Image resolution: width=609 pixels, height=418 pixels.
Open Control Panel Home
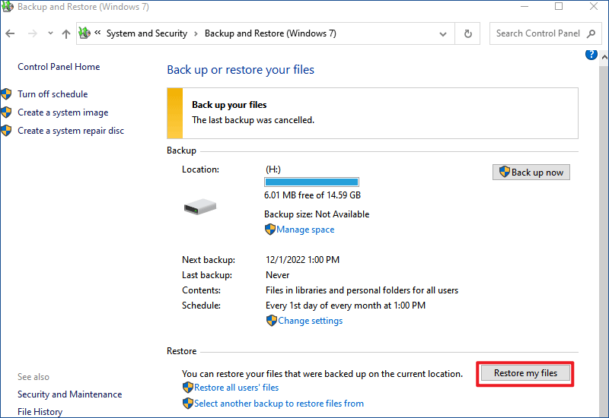(x=59, y=67)
